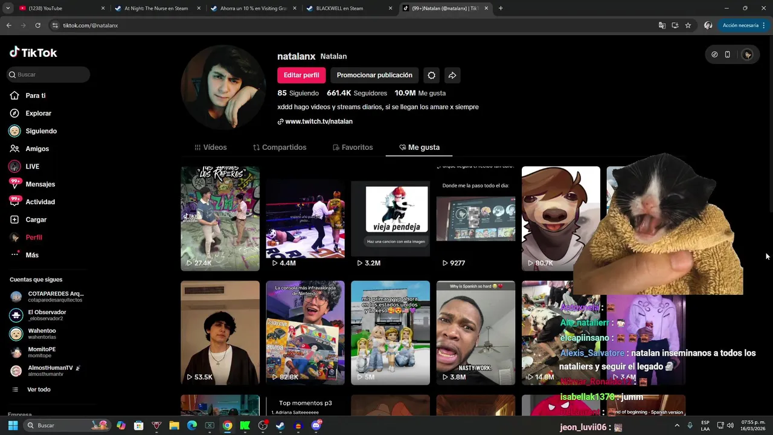This screenshot has width=773, height=435.
Task: Click the share profile arrow icon
Action: point(452,76)
